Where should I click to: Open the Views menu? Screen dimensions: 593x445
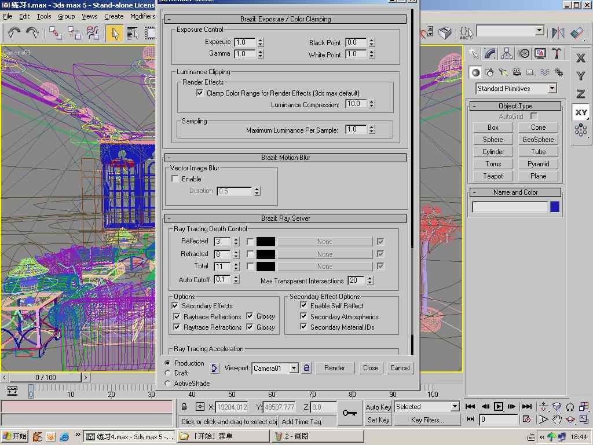[90, 16]
